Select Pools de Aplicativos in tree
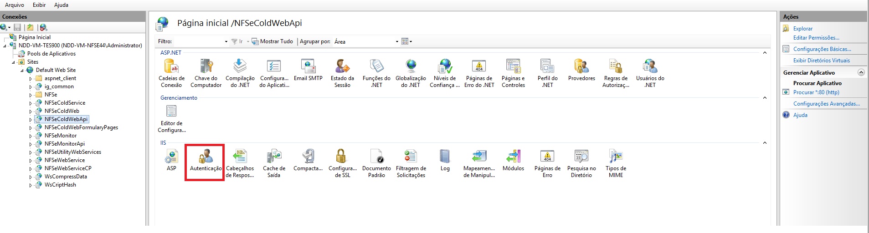This screenshot has height=233, width=869. coord(51,54)
